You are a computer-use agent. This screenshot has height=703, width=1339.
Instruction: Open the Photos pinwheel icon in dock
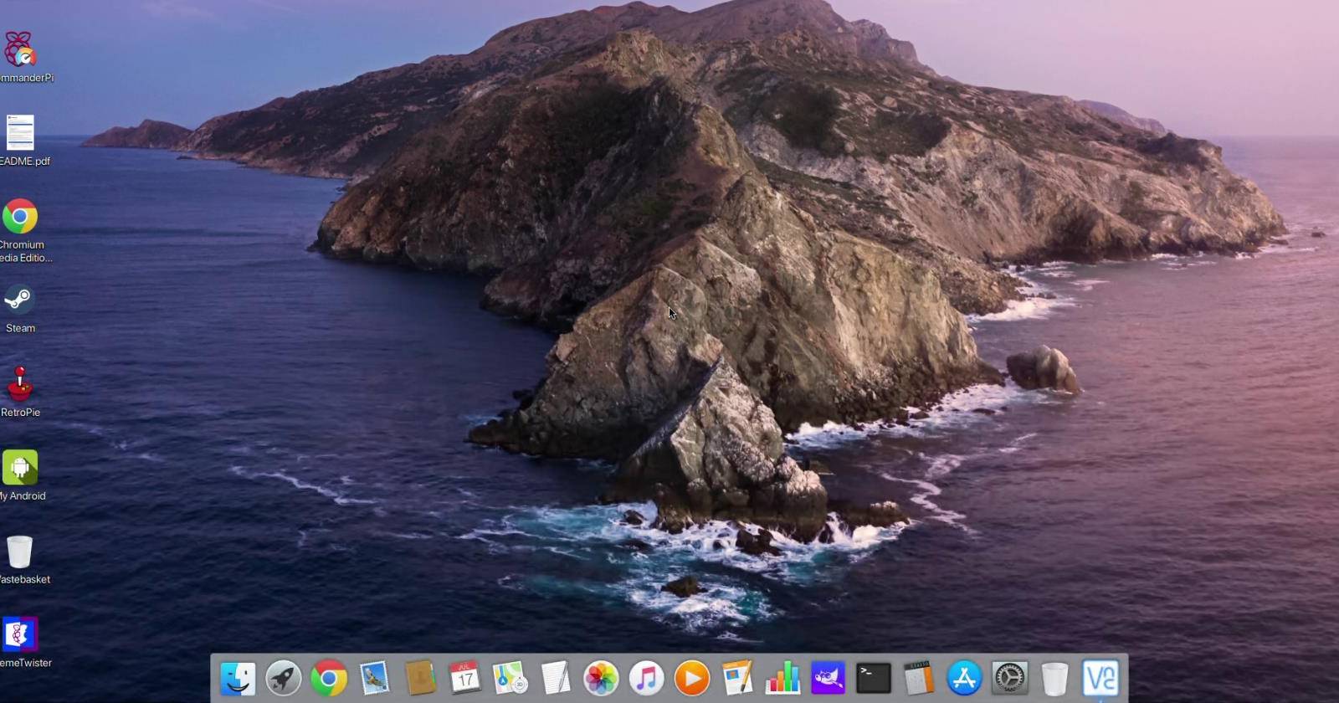[601, 678]
